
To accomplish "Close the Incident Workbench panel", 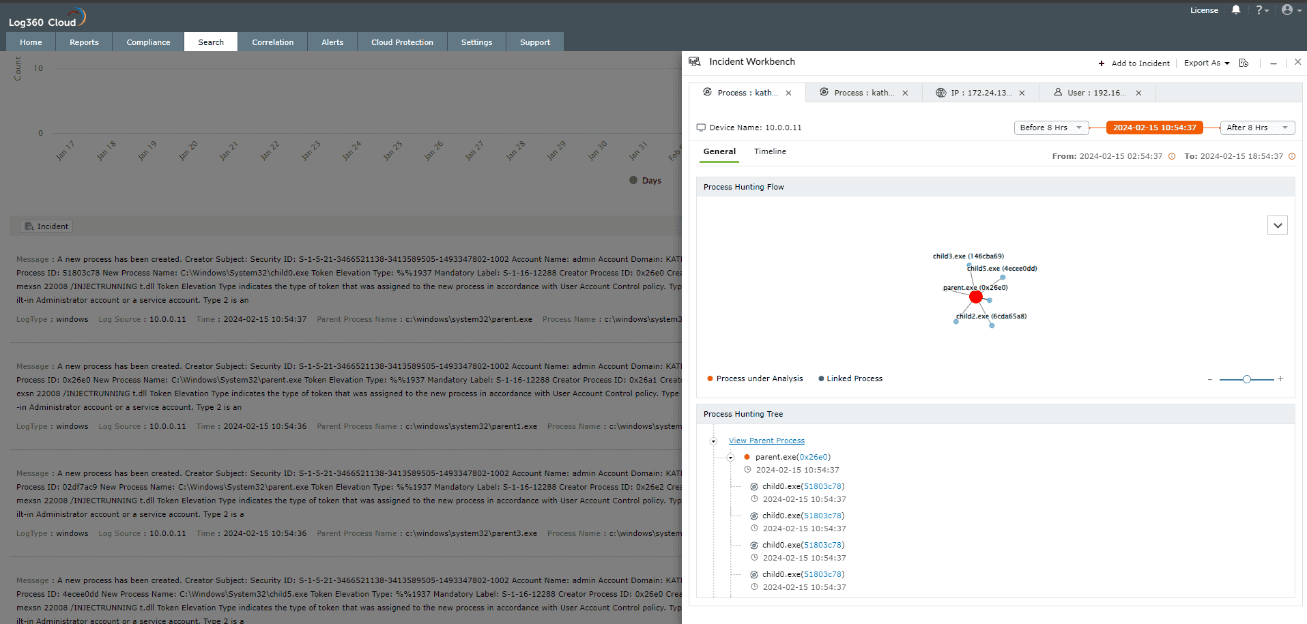I will click(1297, 62).
